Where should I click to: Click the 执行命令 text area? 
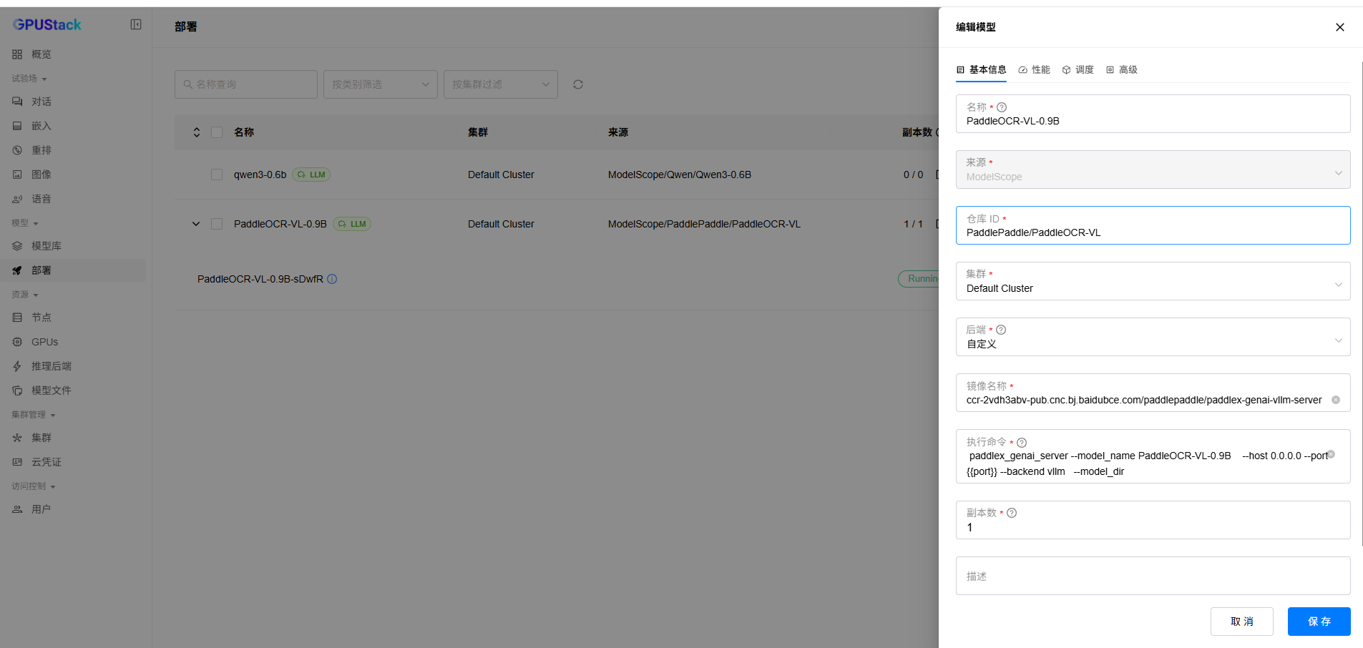[1153, 456]
